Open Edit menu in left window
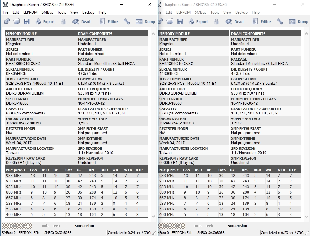The width and height of the screenshot is (310, 236). pos(15,12)
